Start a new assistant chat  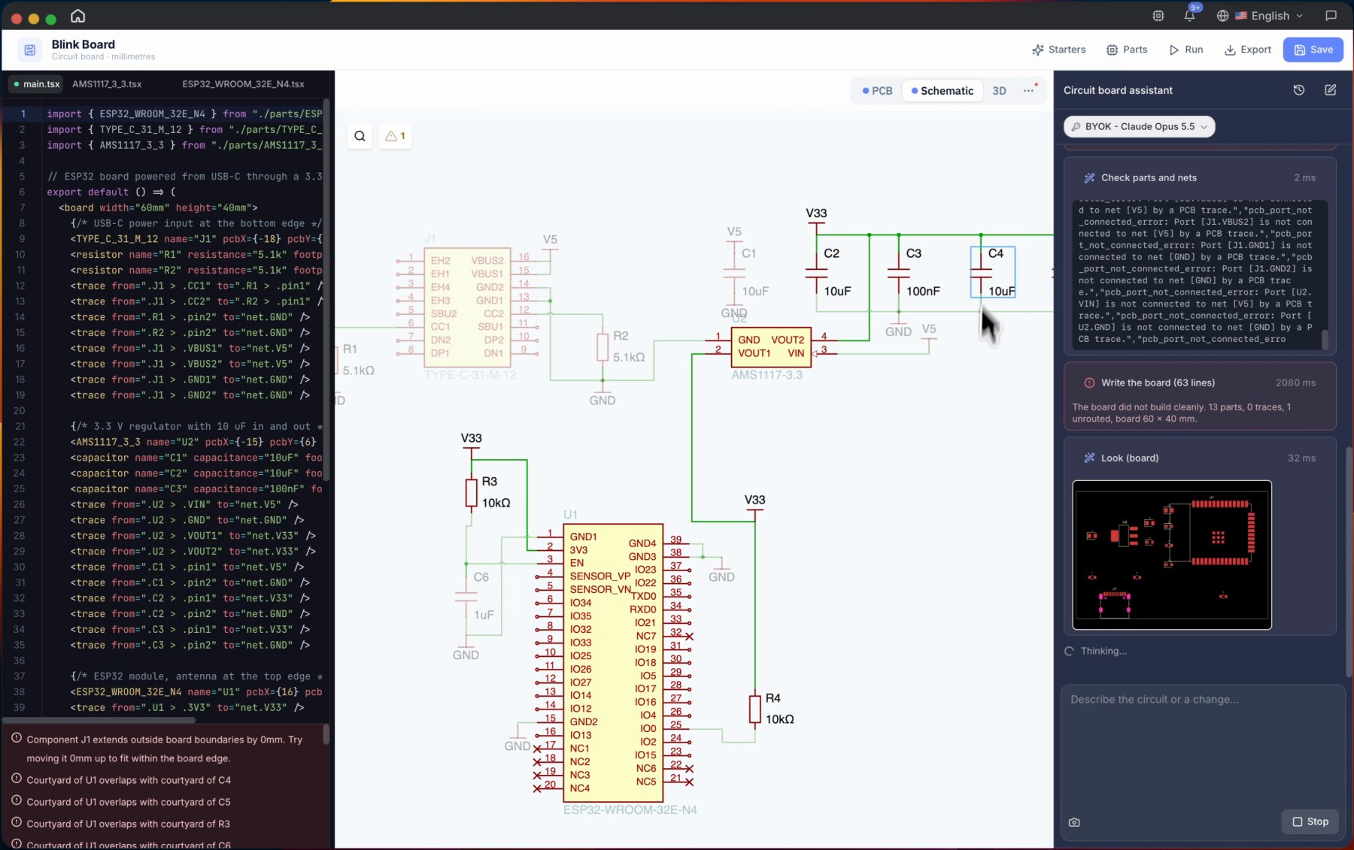pos(1330,90)
